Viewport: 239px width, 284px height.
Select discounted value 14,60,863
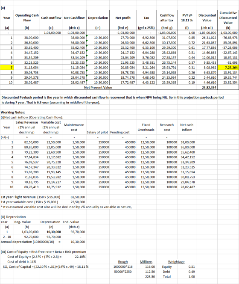click(209, 53)
